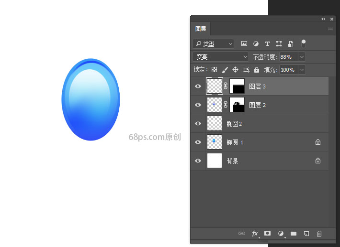Open the 类型 filter type dropdown
Image resolution: width=340 pixels, height=247 pixels.
213,44
